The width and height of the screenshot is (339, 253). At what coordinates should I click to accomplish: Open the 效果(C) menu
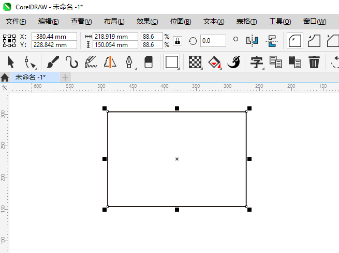pyautogui.click(x=147, y=21)
